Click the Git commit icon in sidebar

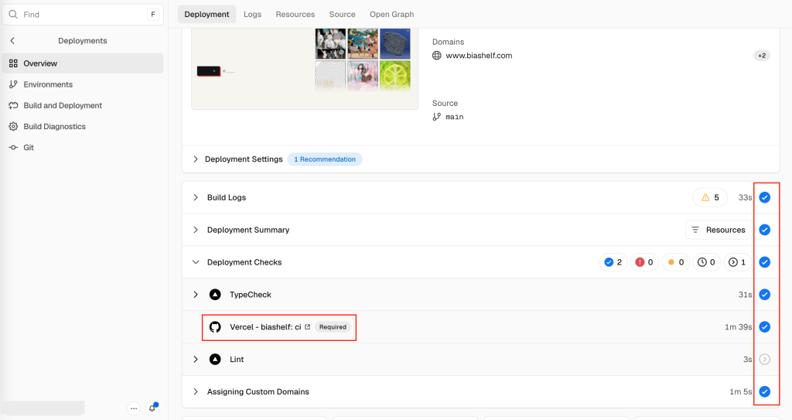point(13,148)
